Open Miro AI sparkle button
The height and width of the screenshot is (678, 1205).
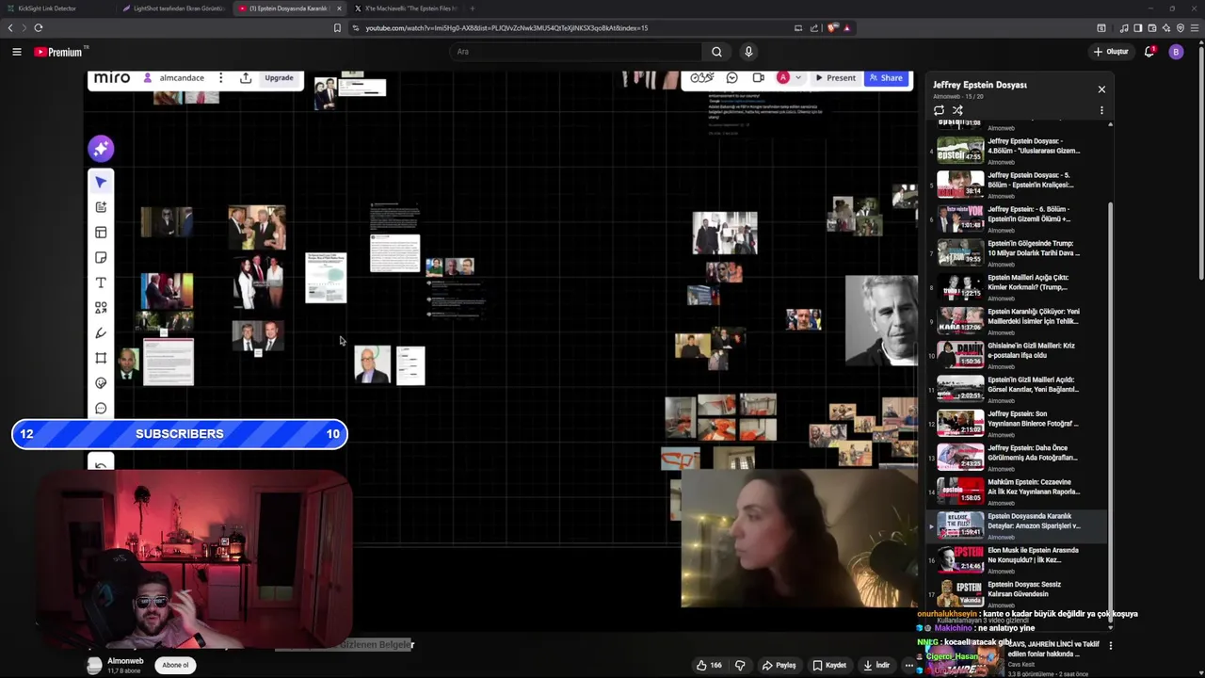coord(101,148)
